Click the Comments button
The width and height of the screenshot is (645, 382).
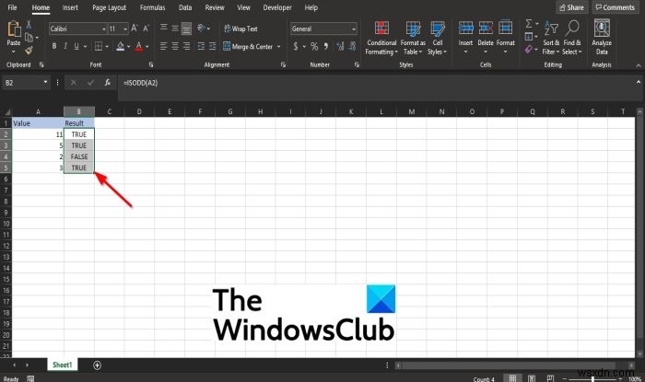(615, 7)
